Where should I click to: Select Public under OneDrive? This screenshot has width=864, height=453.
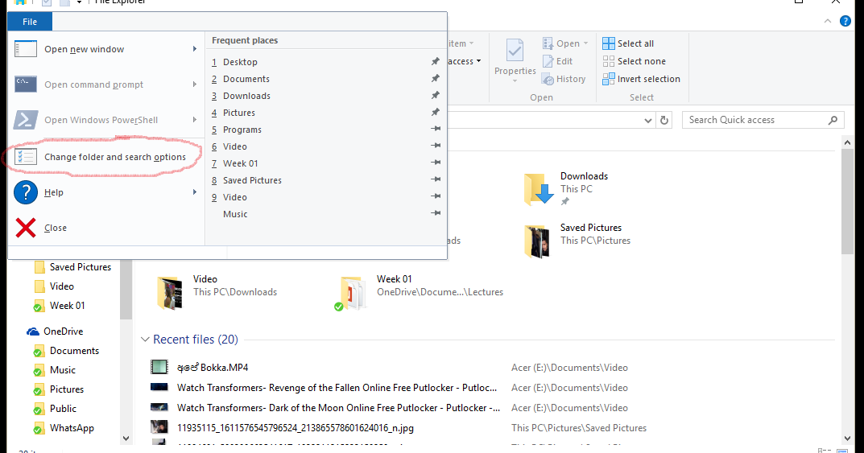(x=55, y=409)
